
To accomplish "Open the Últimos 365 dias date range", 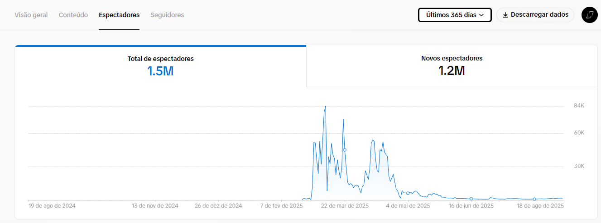I will point(455,15).
